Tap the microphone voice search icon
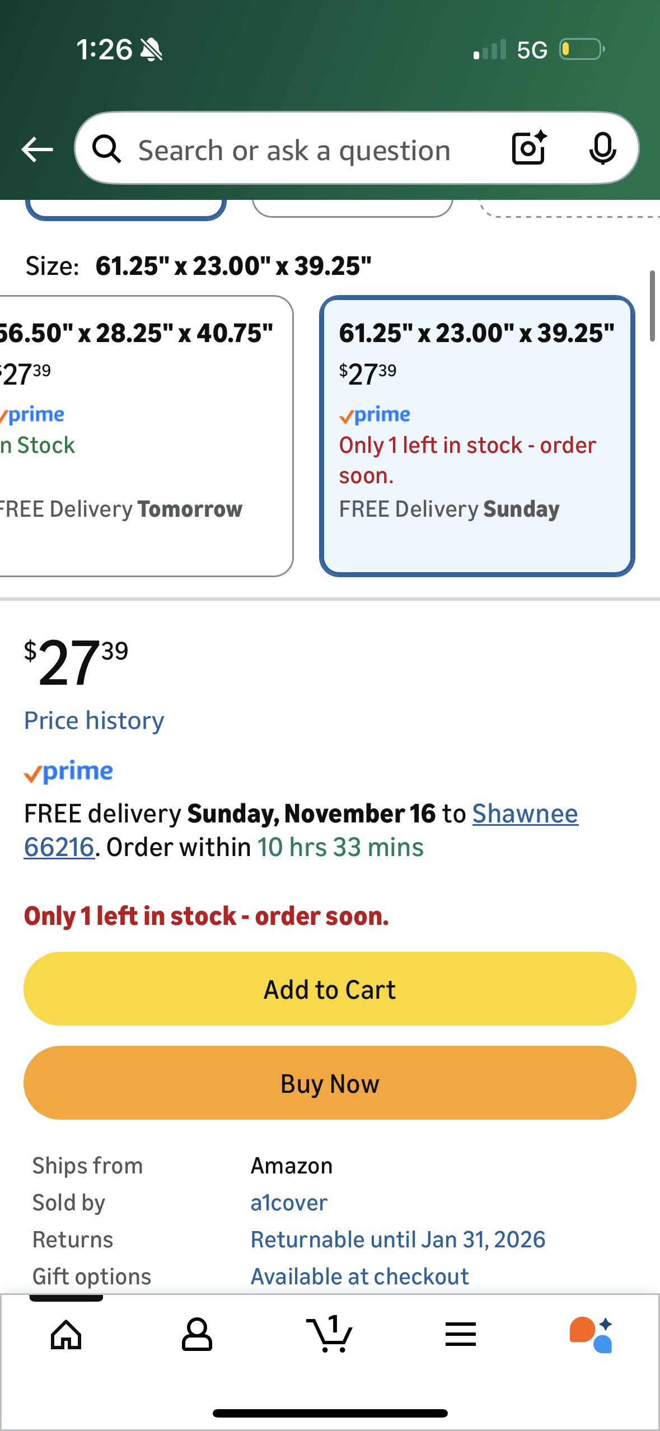The width and height of the screenshot is (660, 1431). click(602, 149)
